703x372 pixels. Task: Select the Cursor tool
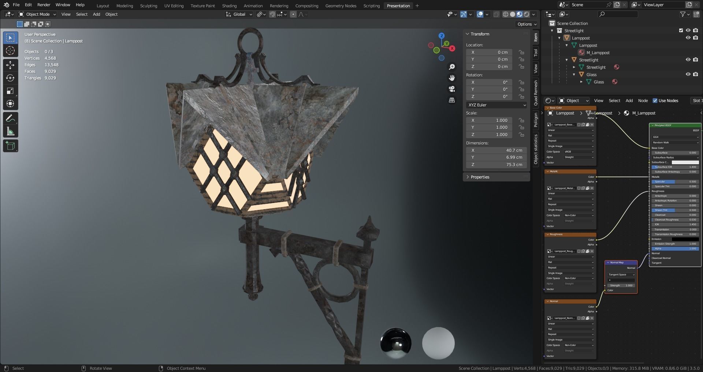(10, 50)
